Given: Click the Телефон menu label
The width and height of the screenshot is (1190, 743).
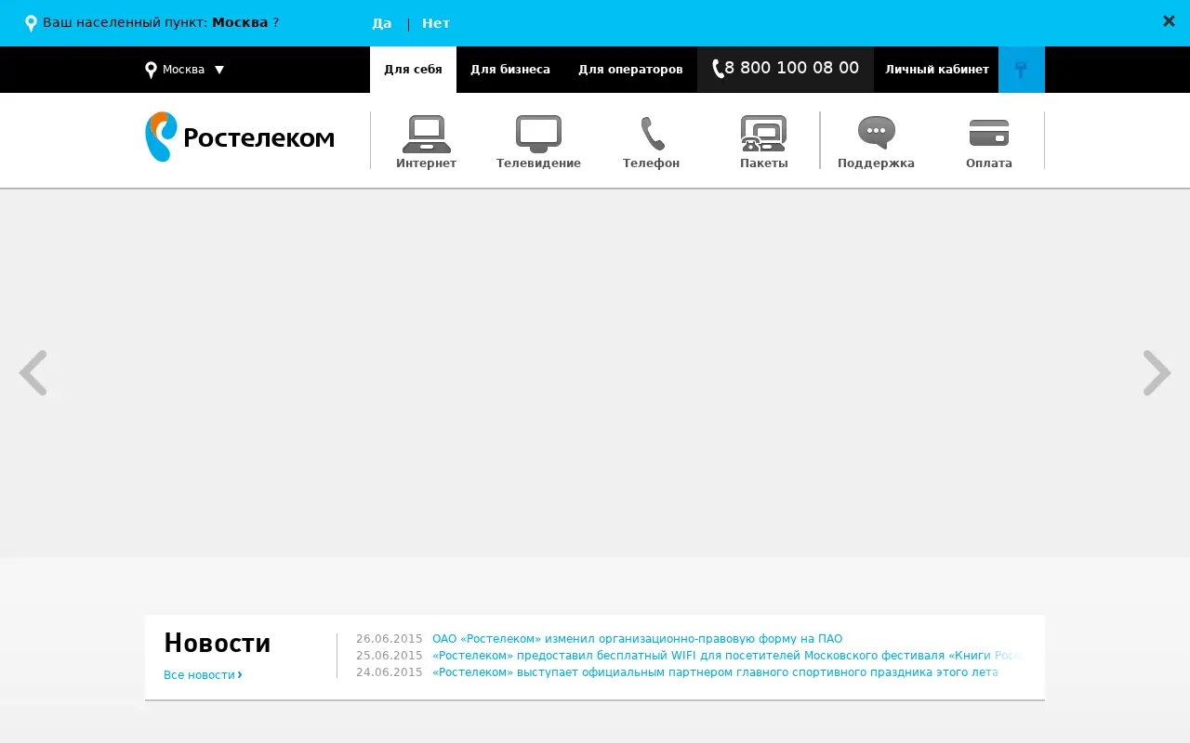Looking at the screenshot, I should pyautogui.click(x=651, y=163).
